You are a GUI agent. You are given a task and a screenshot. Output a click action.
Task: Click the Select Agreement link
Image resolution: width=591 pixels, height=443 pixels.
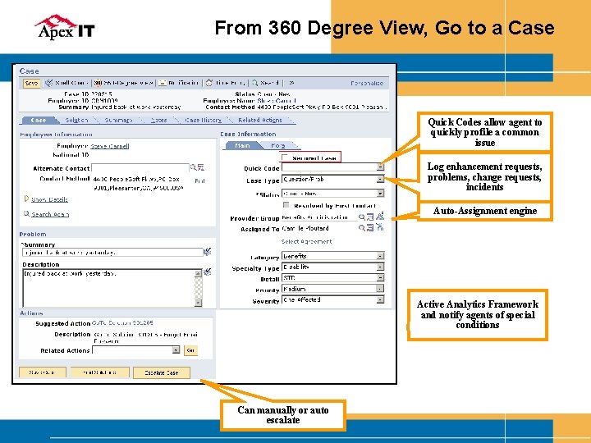[306, 241]
